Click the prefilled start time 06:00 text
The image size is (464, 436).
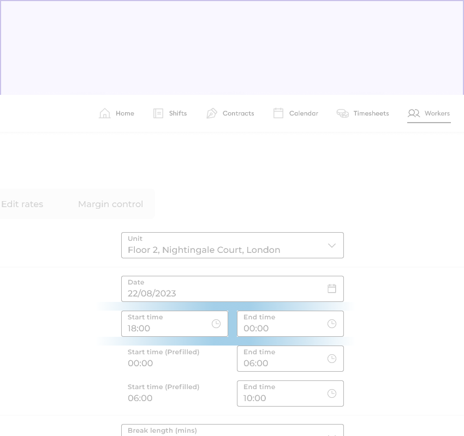140,398
